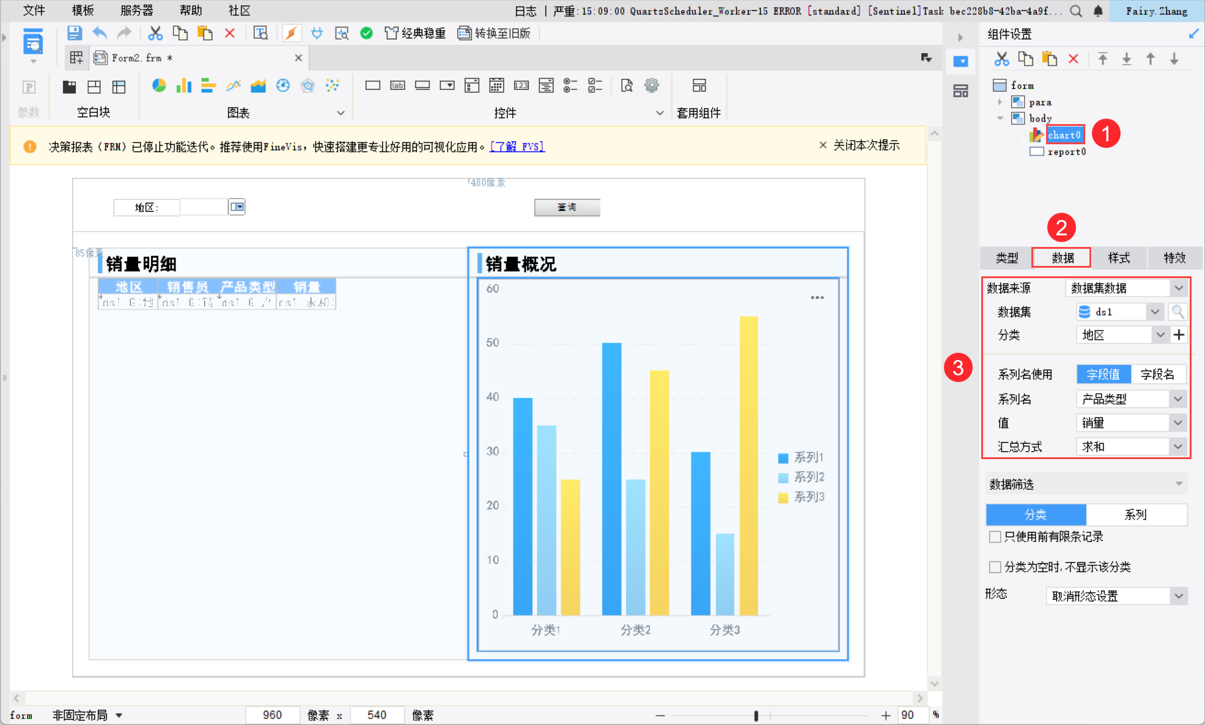The width and height of the screenshot is (1205, 725).
Task: Click the plus icon beside 分类 field
Action: pyautogui.click(x=1179, y=334)
